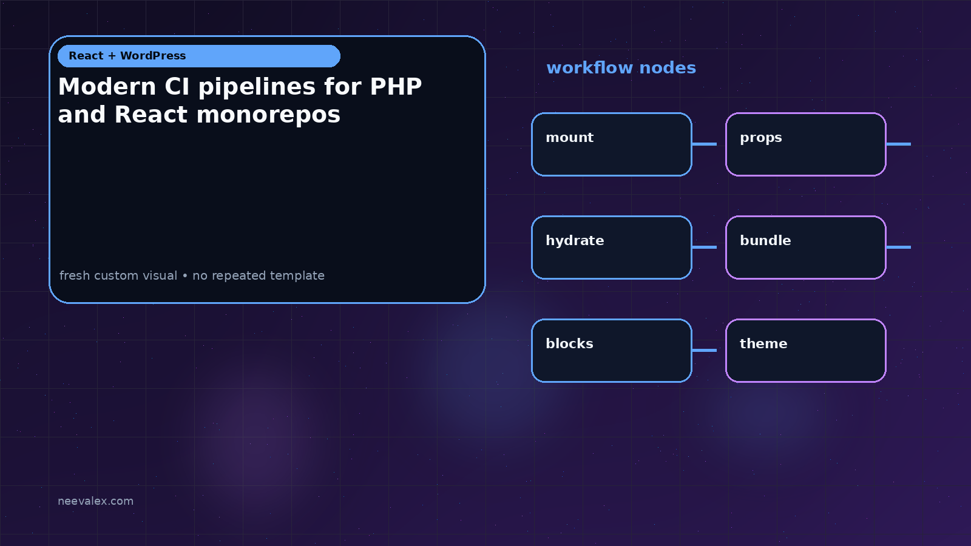971x546 pixels.
Task: Select the props workflow node
Action: point(806,144)
